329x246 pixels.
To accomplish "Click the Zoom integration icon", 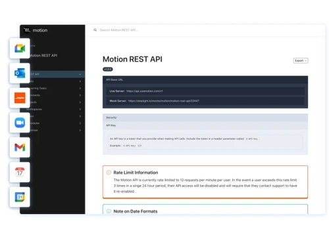I will click(x=20, y=123).
